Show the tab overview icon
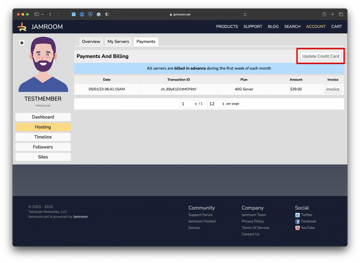 (341, 14)
